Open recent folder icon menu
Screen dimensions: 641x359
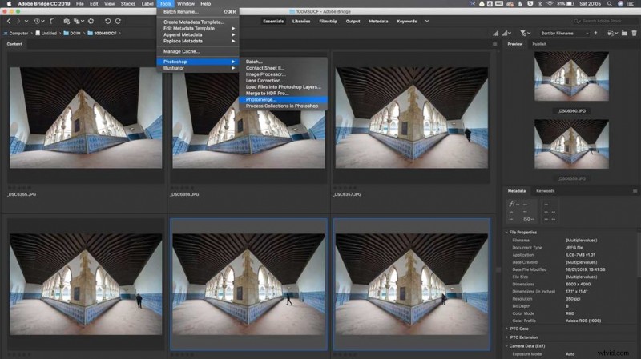click(x=612, y=33)
